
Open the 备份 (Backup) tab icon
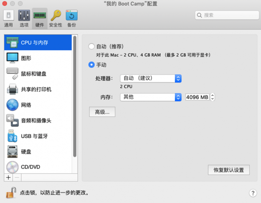click(x=71, y=18)
